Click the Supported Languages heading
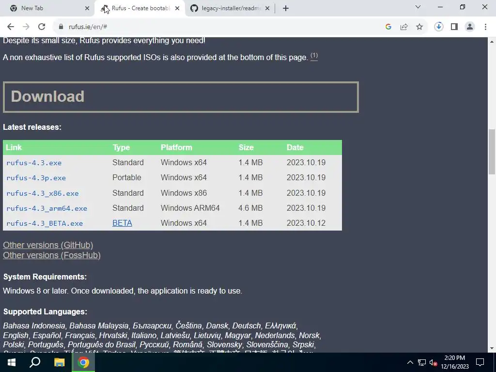The image size is (496, 372). pos(45,312)
